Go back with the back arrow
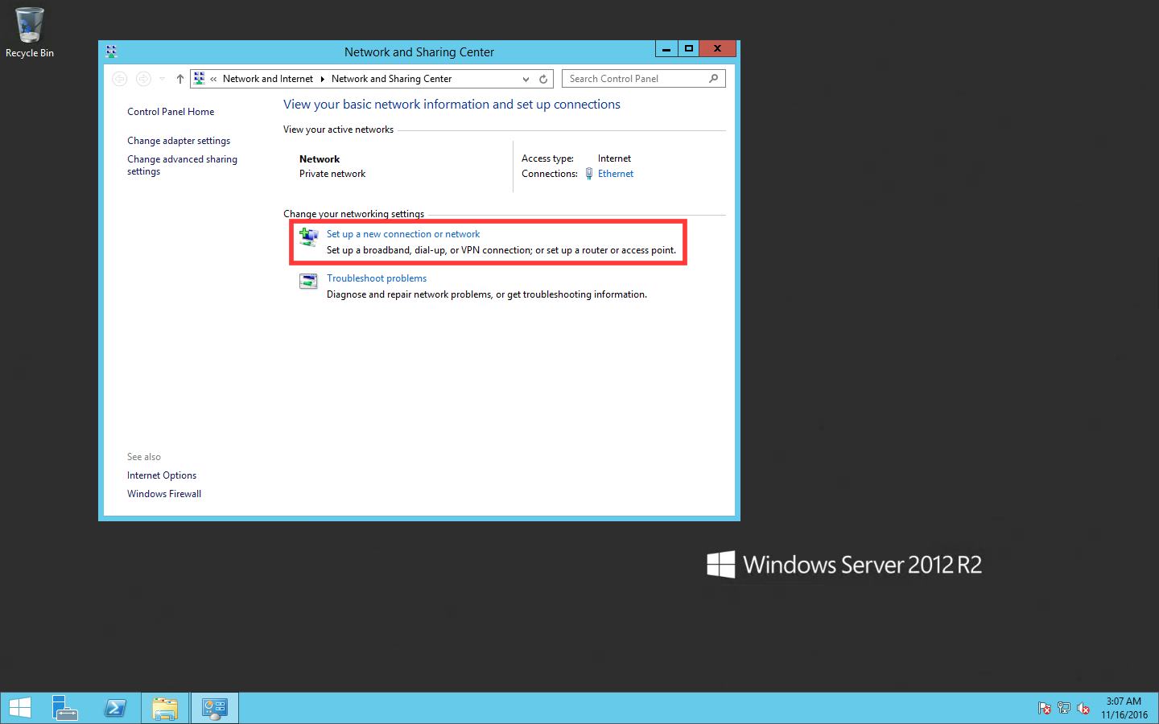 click(120, 79)
